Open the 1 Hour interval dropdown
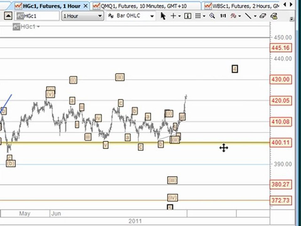Image resolution: width=301 pixels, height=226 pixels. (x=82, y=16)
